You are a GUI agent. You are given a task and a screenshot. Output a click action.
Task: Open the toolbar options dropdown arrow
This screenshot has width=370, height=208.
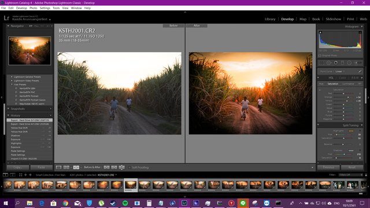tap(312, 168)
